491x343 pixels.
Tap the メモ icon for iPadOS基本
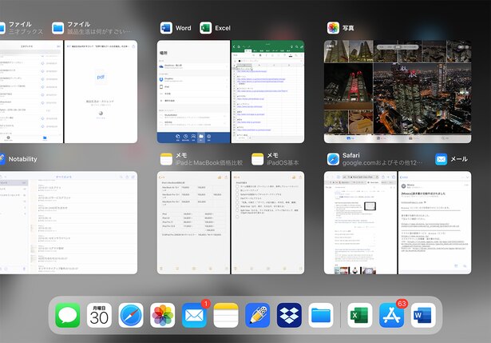tap(257, 159)
